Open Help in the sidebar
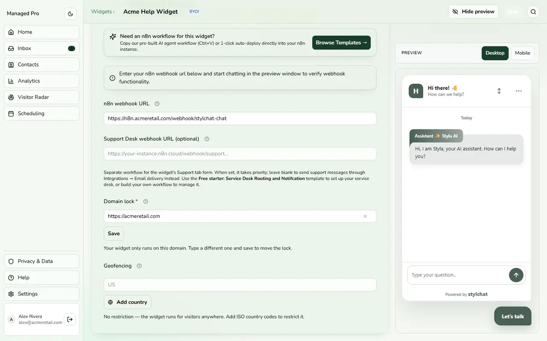The height and width of the screenshot is (341, 547). [41, 277]
